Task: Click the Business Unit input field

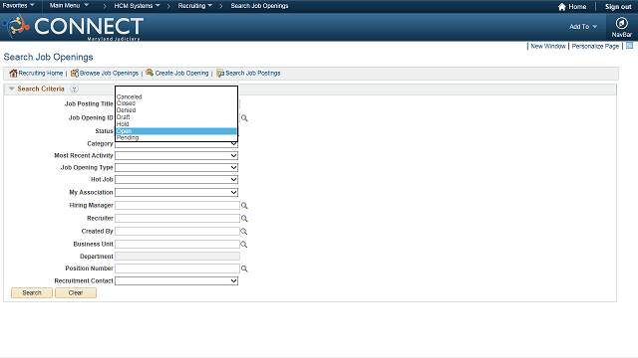Action: click(177, 245)
